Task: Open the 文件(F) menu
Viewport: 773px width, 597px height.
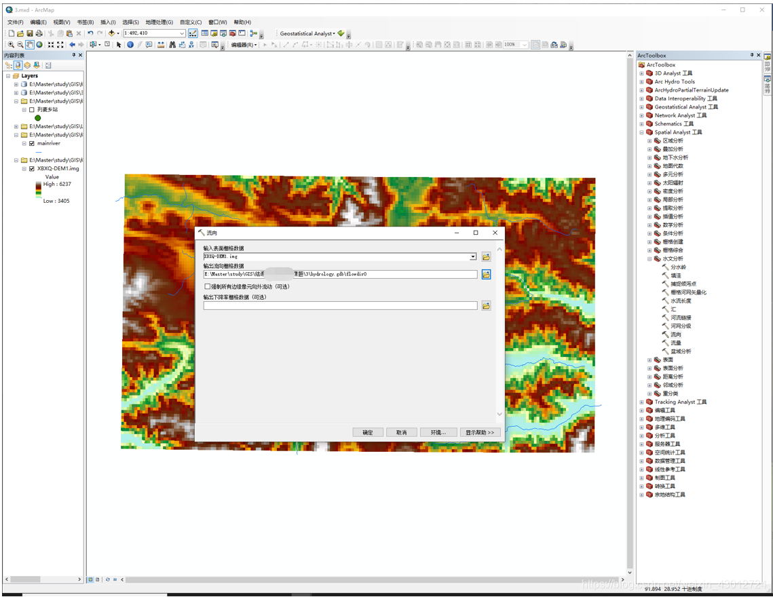Action: (16, 22)
